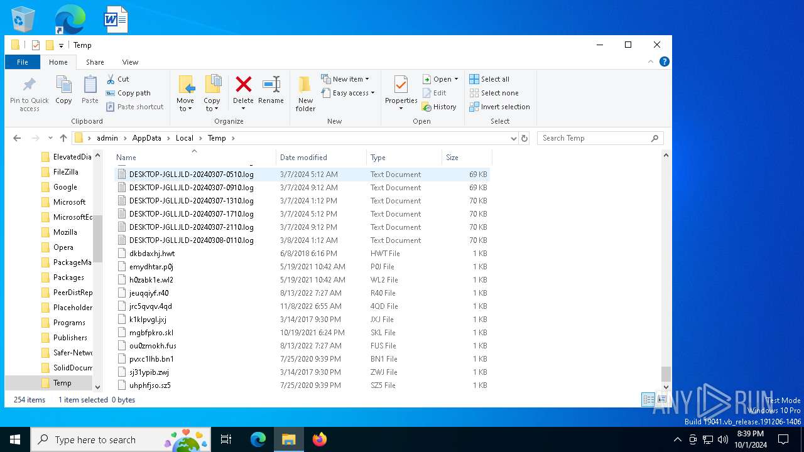804x452 pixels.
Task: Refresh the Temp folder view
Action: (x=524, y=138)
